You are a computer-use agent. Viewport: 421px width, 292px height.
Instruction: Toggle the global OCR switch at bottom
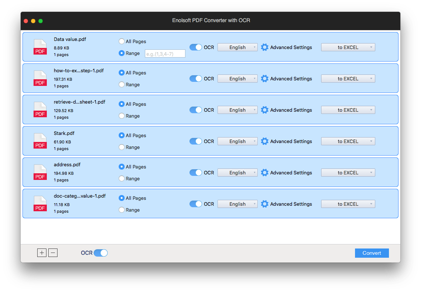click(x=101, y=253)
